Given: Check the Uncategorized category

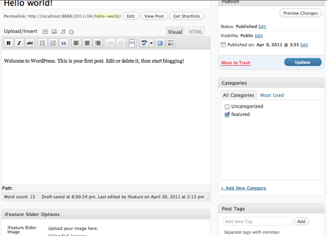Looking at the screenshot, I should [227, 106].
